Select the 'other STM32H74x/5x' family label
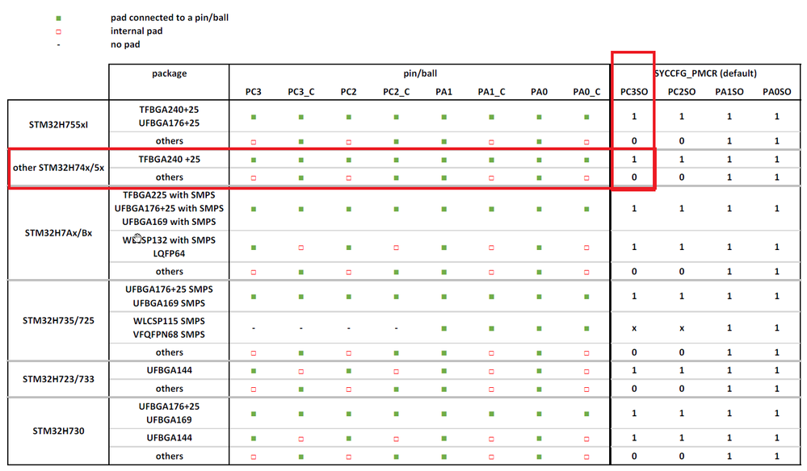 [58, 168]
